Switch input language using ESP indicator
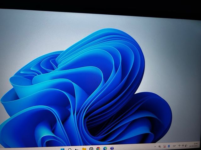Viewport: 201px width, 150px height. [x=174, y=146]
